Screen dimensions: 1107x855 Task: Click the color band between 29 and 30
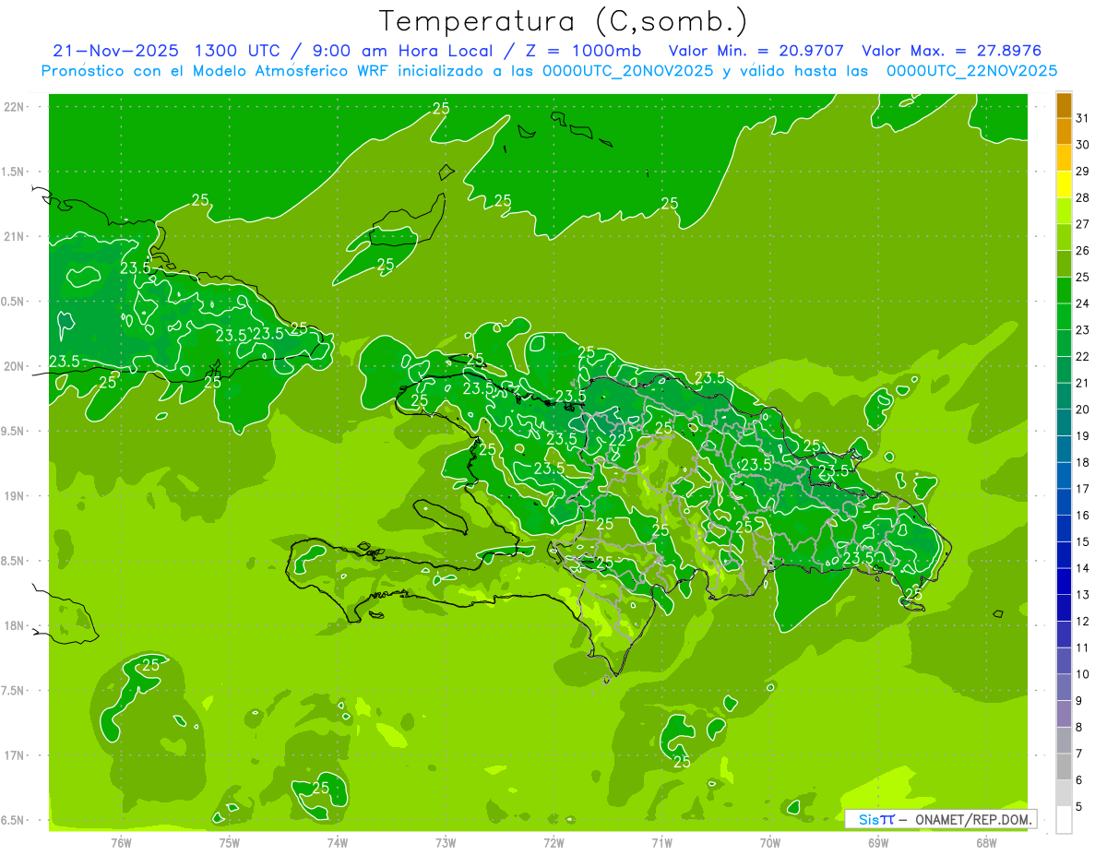tap(1064, 158)
